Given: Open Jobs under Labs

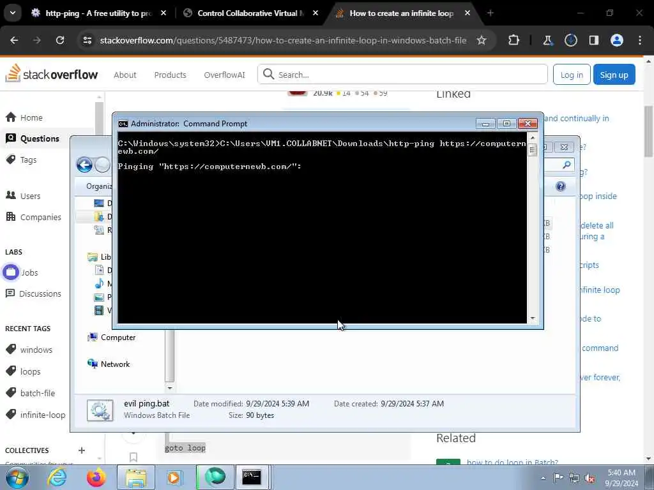Looking at the screenshot, I should pos(21,272).
